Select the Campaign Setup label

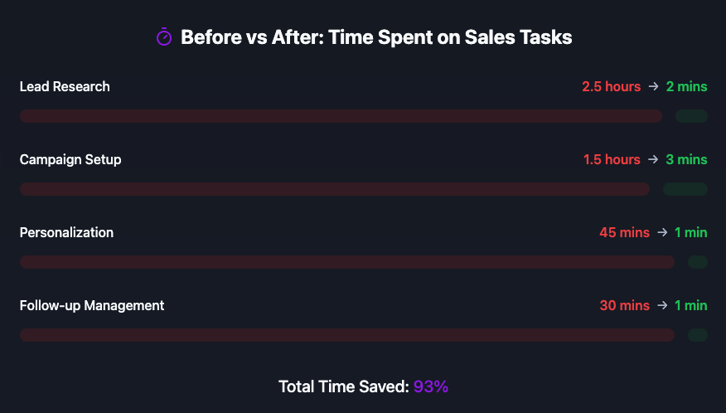70,159
